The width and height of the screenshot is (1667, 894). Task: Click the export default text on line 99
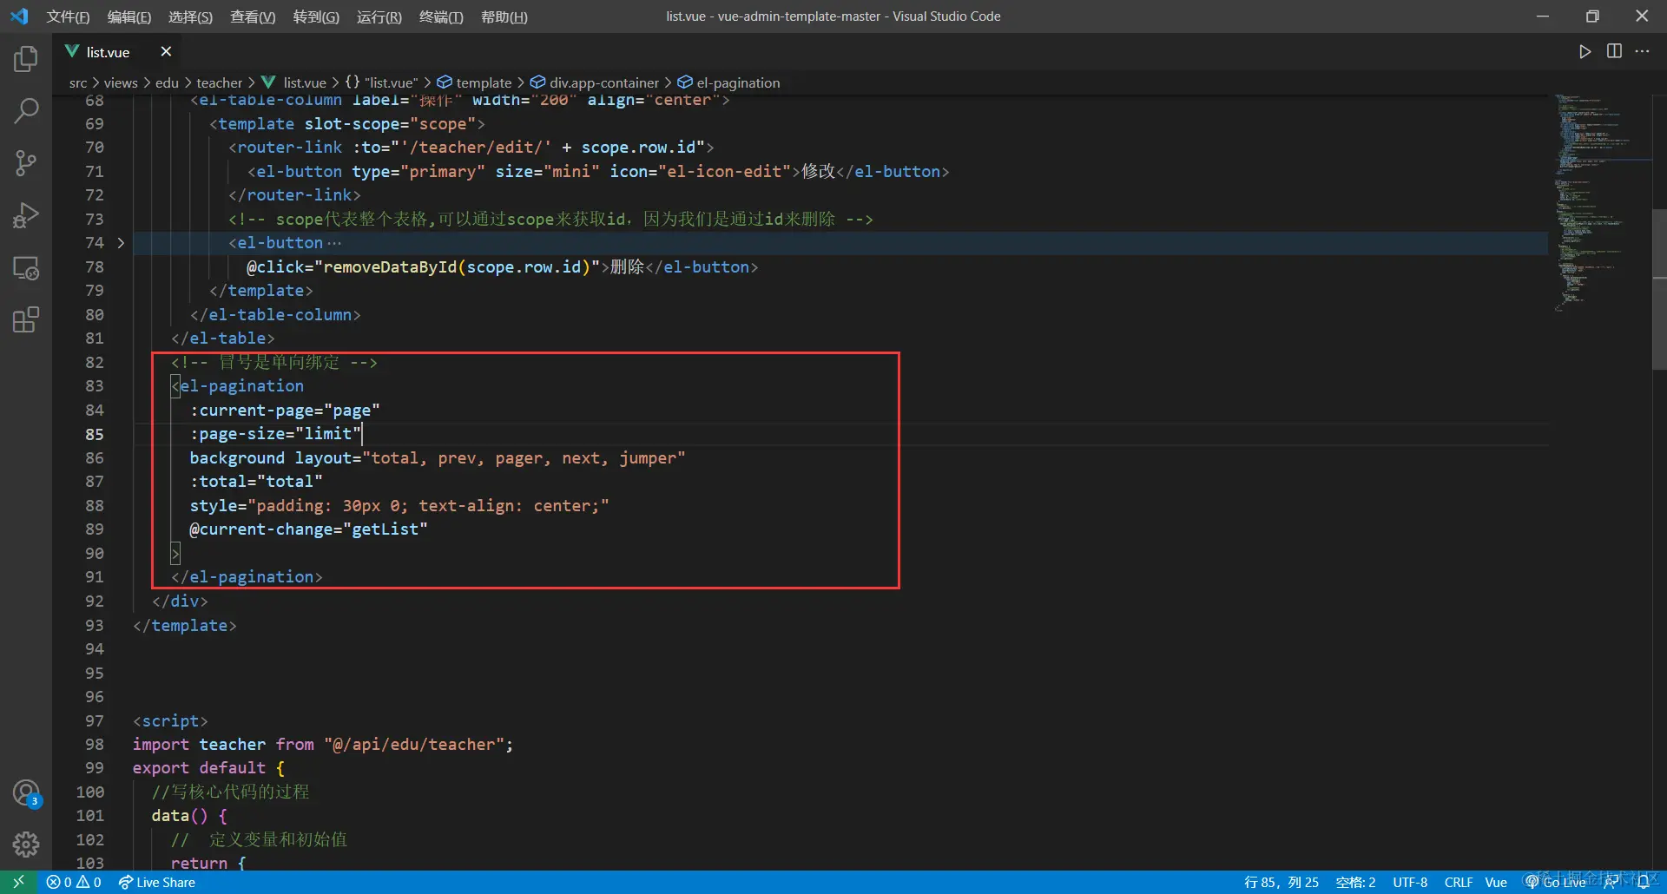pyautogui.click(x=199, y=768)
